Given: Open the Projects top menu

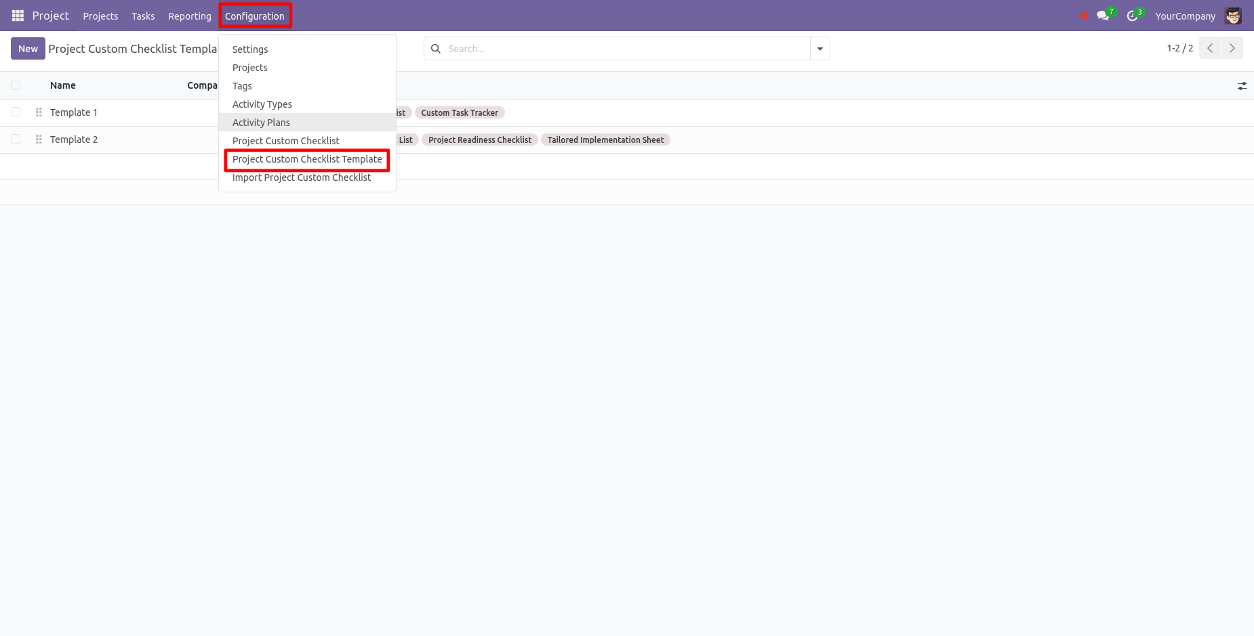Looking at the screenshot, I should [100, 16].
